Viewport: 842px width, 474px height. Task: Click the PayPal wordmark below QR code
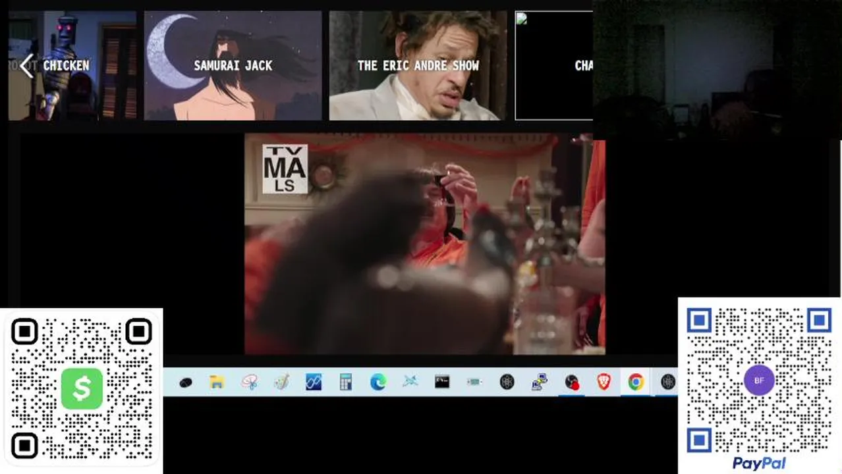pos(759,463)
